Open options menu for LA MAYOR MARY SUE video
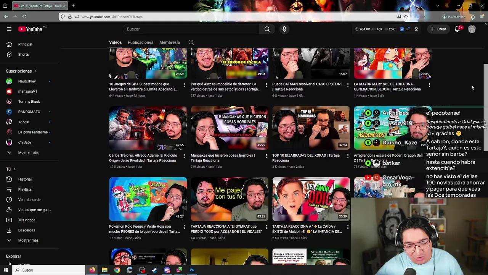Screen dimensions: 488x275 coord(430,85)
